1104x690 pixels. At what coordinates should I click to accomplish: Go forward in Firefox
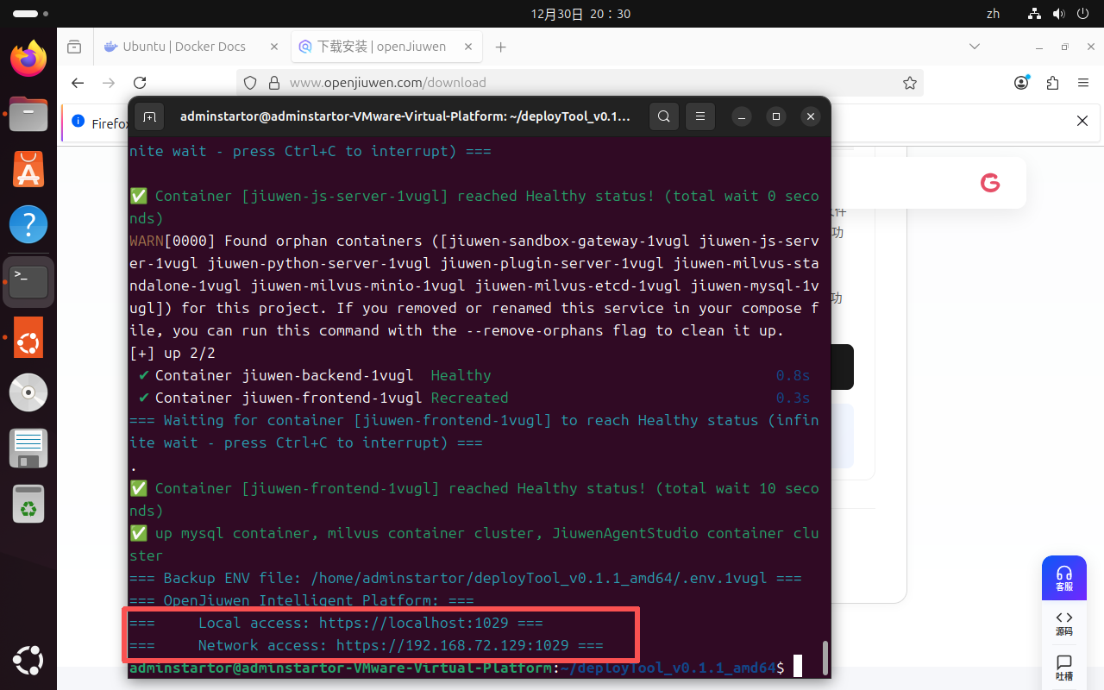point(109,83)
